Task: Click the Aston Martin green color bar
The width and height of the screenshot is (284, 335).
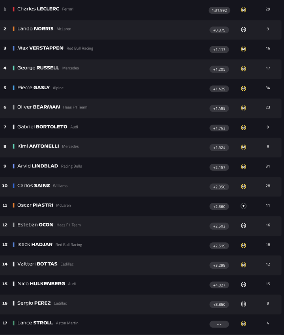Action: (x=14, y=323)
